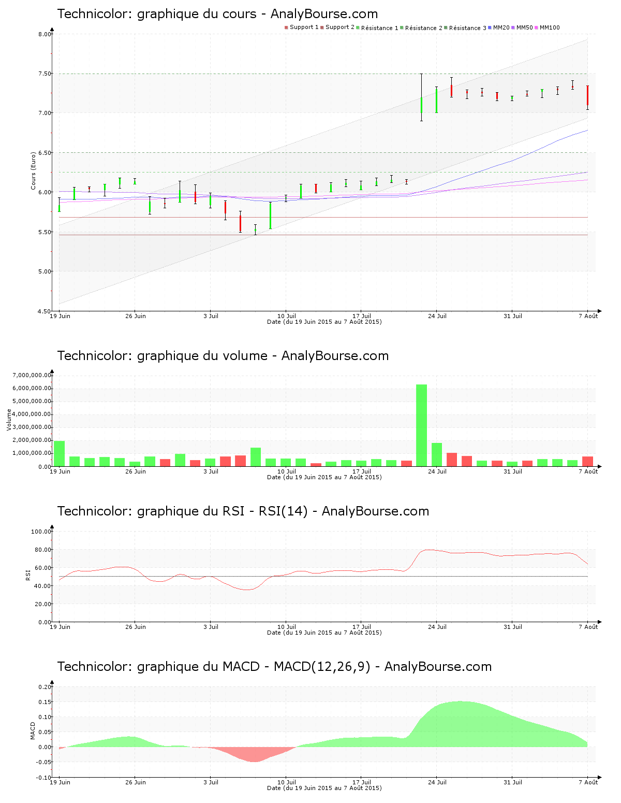
Task: Select the Résistance 1 legend label
Action: (380, 28)
